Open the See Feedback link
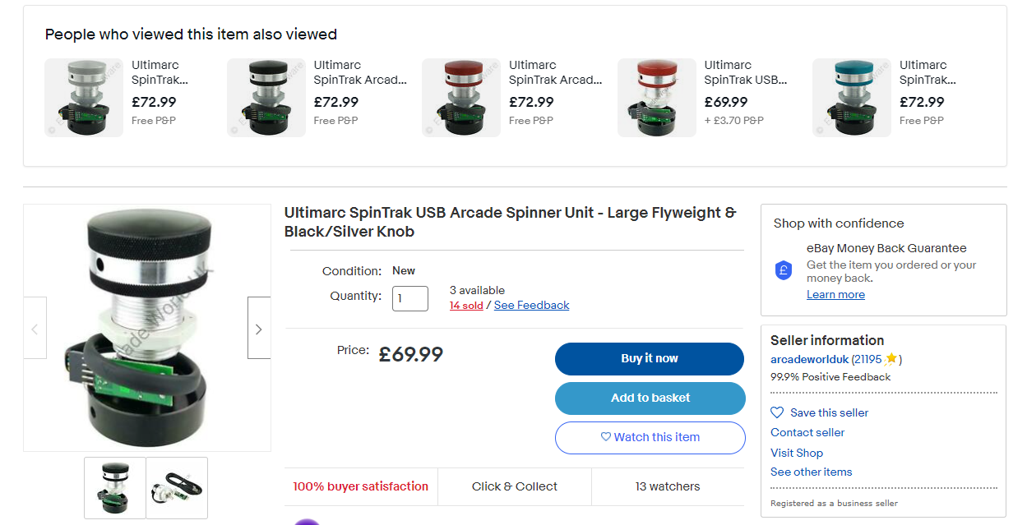Viewport: 1027px width, 525px height. [x=531, y=305]
